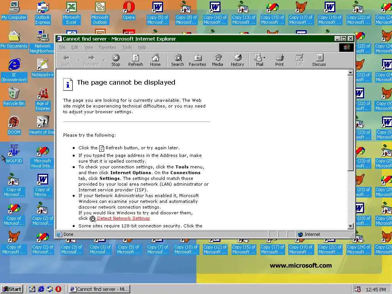
Task: Select the My Computer desktop icon
Action: pos(14,10)
